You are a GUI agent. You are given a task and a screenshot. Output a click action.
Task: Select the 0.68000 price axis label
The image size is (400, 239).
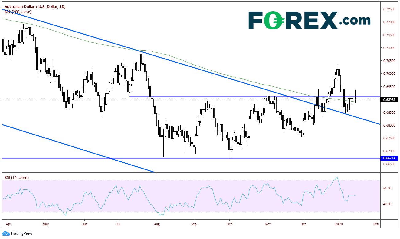389,125
